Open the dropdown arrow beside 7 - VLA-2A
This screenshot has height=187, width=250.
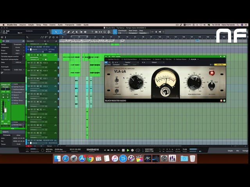coord(198,59)
